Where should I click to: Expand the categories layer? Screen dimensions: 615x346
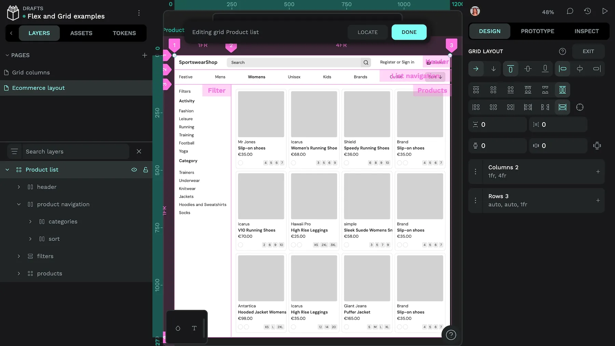pyautogui.click(x=30, y=222)
